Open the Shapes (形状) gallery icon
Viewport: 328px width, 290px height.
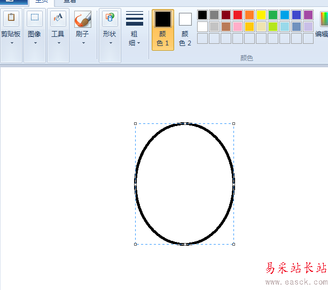pos(110,18)
